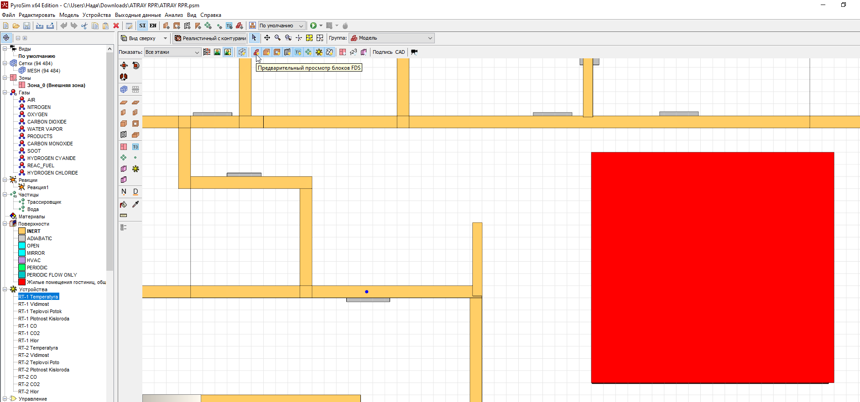Click the blue device dot in canvas
The image size is (860, 402).
click(366, 292)
